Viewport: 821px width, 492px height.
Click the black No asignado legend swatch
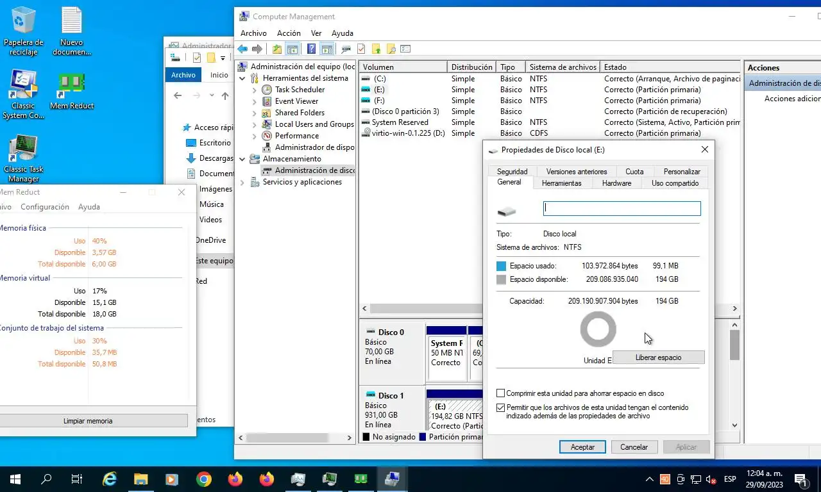pyautogui.click(x=366, y=437)
